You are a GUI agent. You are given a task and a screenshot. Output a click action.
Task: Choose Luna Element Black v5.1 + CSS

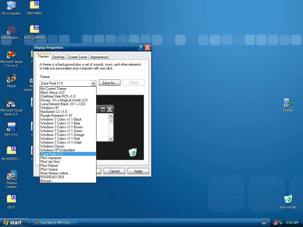68,104
